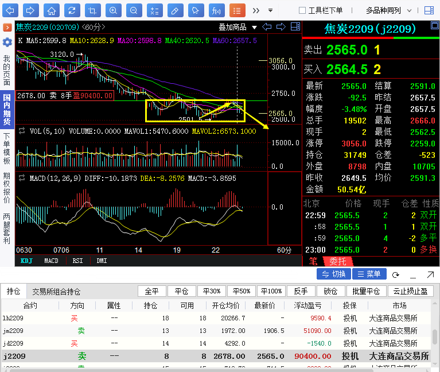Click the back arrow toolbar icon

point(11,10)
